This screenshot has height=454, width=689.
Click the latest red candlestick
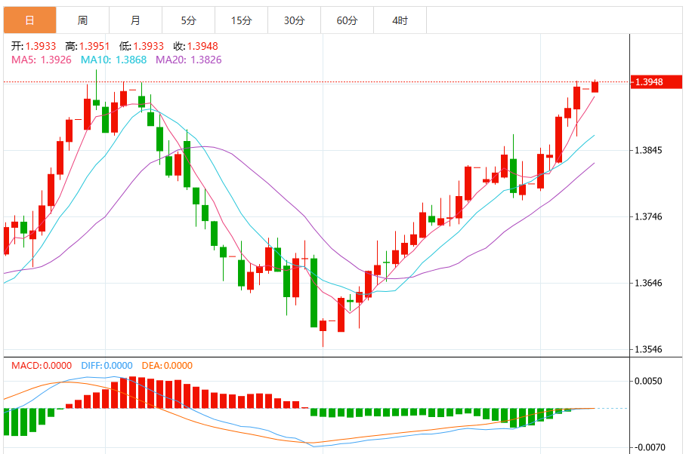pyautogui.click(x=595, y=87)
